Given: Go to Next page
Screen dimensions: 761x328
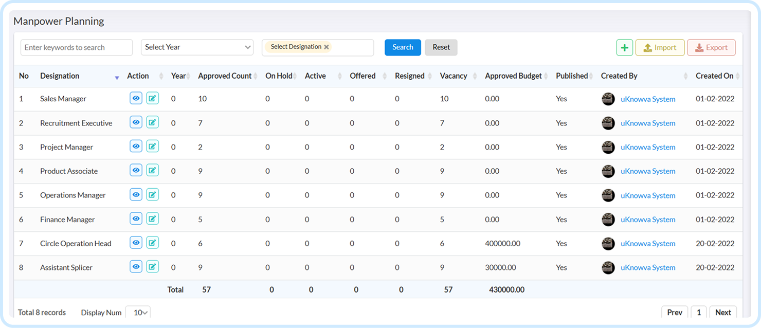Looking at the screenshot, I should (x=723, y=313).
